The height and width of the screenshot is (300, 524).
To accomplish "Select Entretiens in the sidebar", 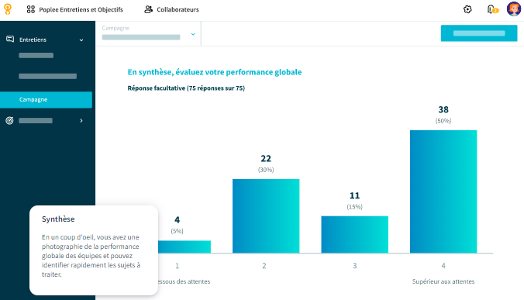I will [x=33, y=40].
